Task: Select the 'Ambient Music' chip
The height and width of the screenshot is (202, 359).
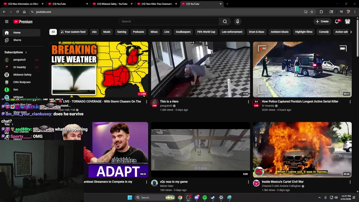Action: (280, 32)
